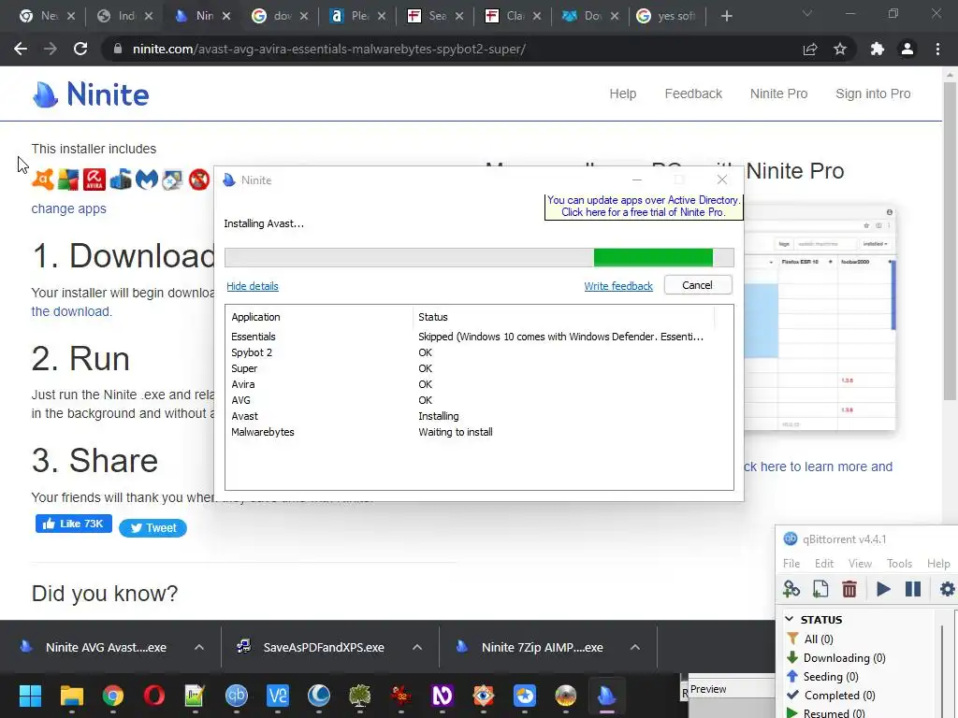958x718 pixels.
Task: Click qBittorrent delete trash icon
Action: click(849, 589)
